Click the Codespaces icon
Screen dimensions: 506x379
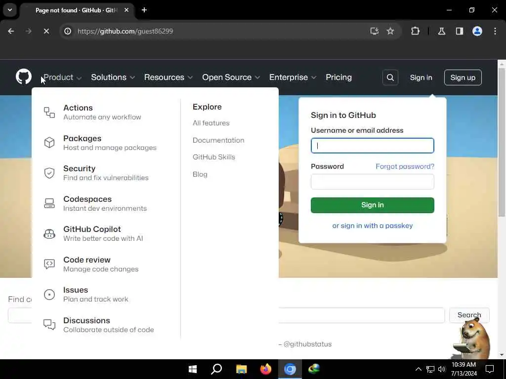coord(49,203)
